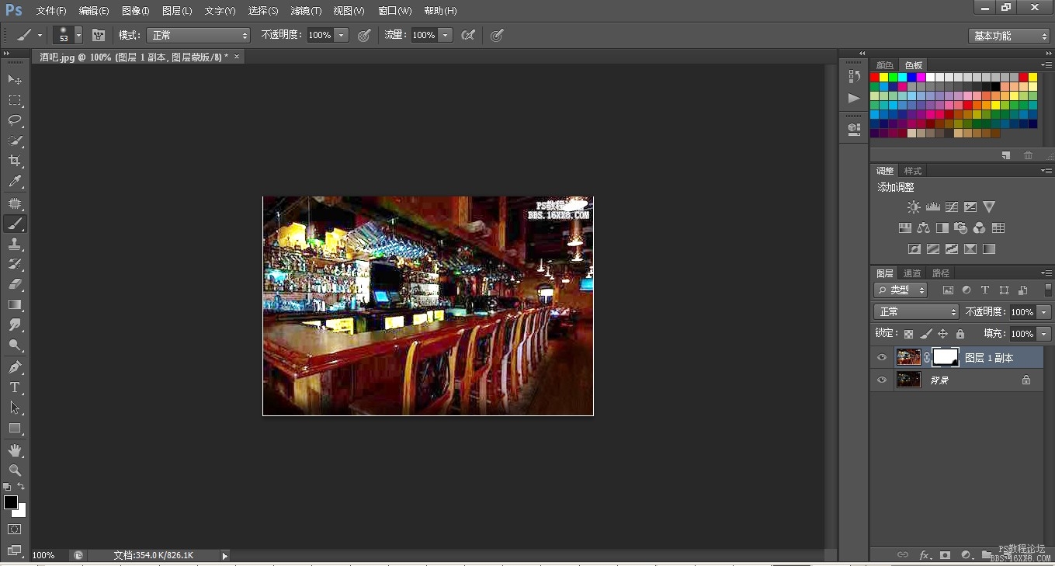Open layer blend mode dropdown
Image resolution: width=1055 pixels, height=566 pixels.
917,311
